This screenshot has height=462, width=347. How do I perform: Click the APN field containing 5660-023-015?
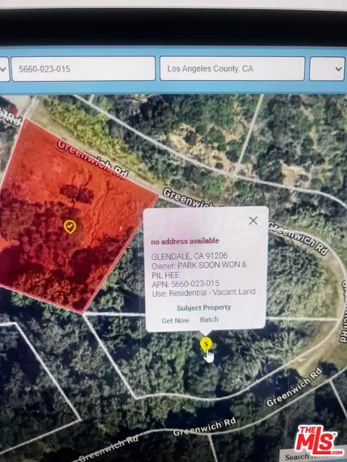[x=83, y=69]
